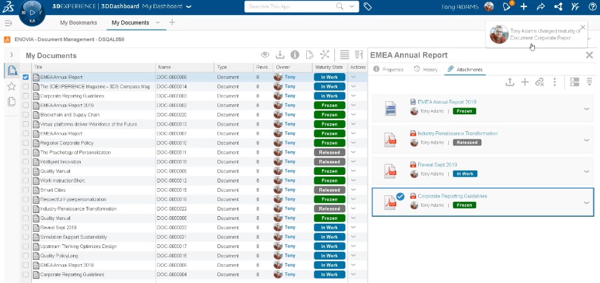600x283 pixels.
Task: Check Blockchain and Supply Chain checkbox
Action: click(26, 115)
